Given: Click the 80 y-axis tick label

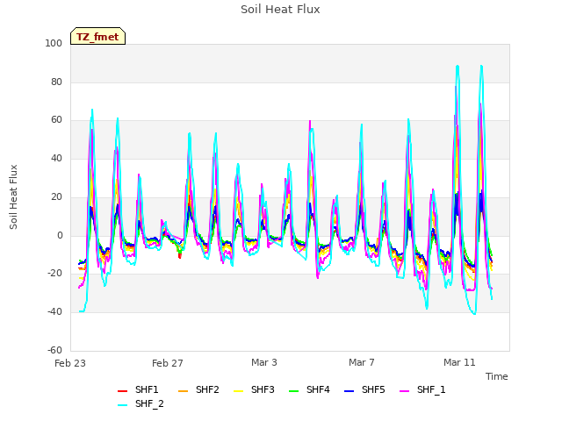Looking at the screenshot, I should [x=56, y=82].
